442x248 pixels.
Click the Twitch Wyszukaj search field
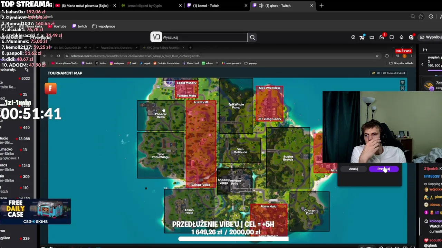point(204,37)
